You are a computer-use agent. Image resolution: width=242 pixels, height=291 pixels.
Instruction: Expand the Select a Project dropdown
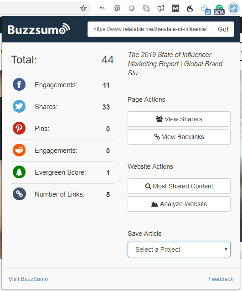pos(179,249)
